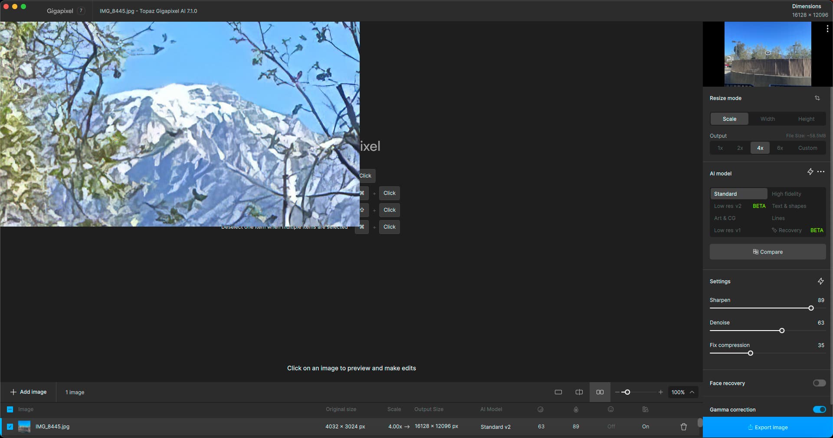Delete IMG_8445.jpg with the trash icon
This screenshot has width=833, height=438.
683,427
